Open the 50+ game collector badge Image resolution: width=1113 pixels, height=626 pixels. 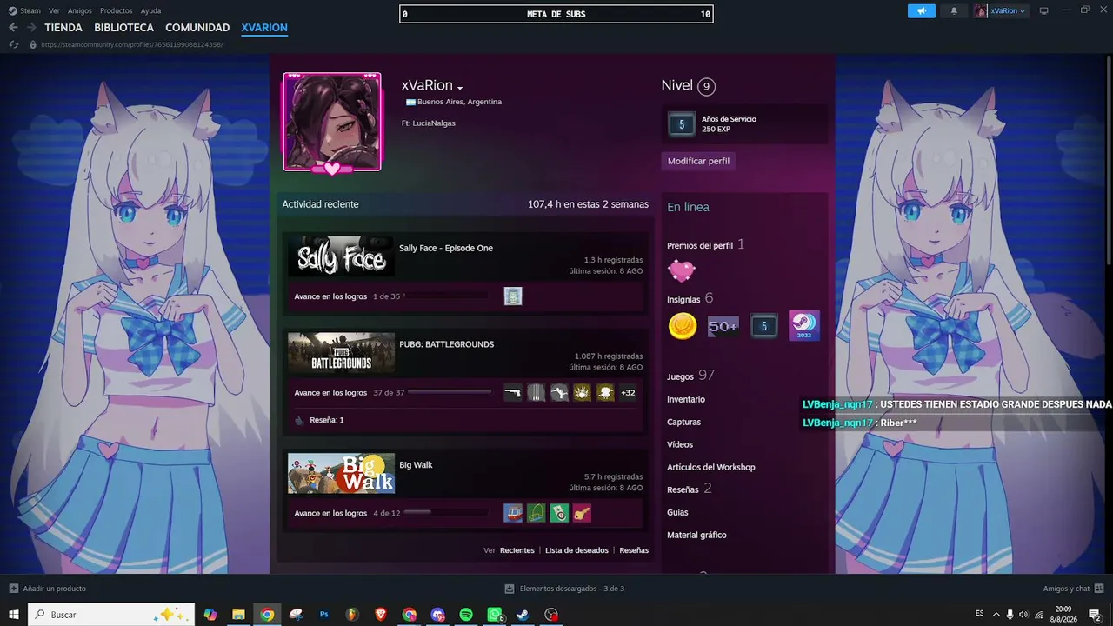[x=723, y=326]
